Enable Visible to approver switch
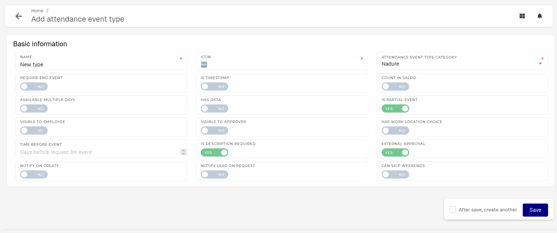Screen dimensions: 557x233 pos(214,130)
